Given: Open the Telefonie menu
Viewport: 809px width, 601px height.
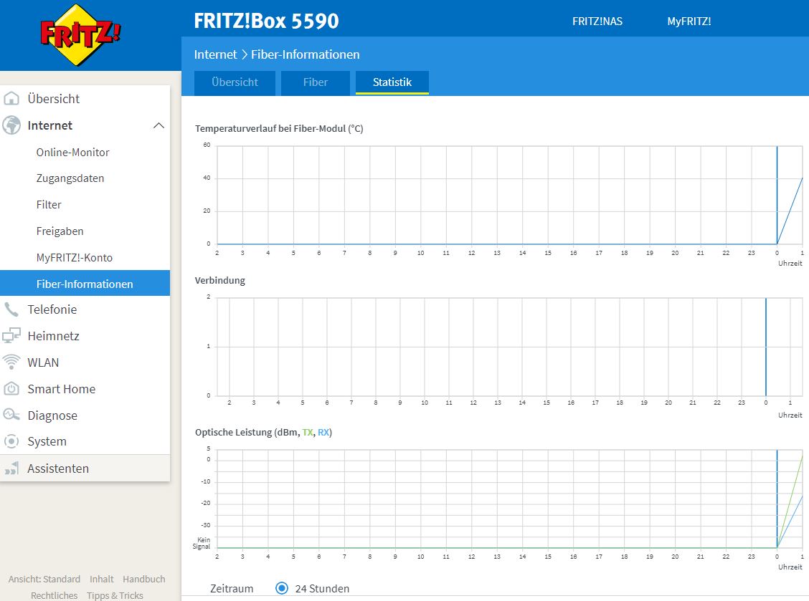Looking at the screenshot, I should 52,309.
